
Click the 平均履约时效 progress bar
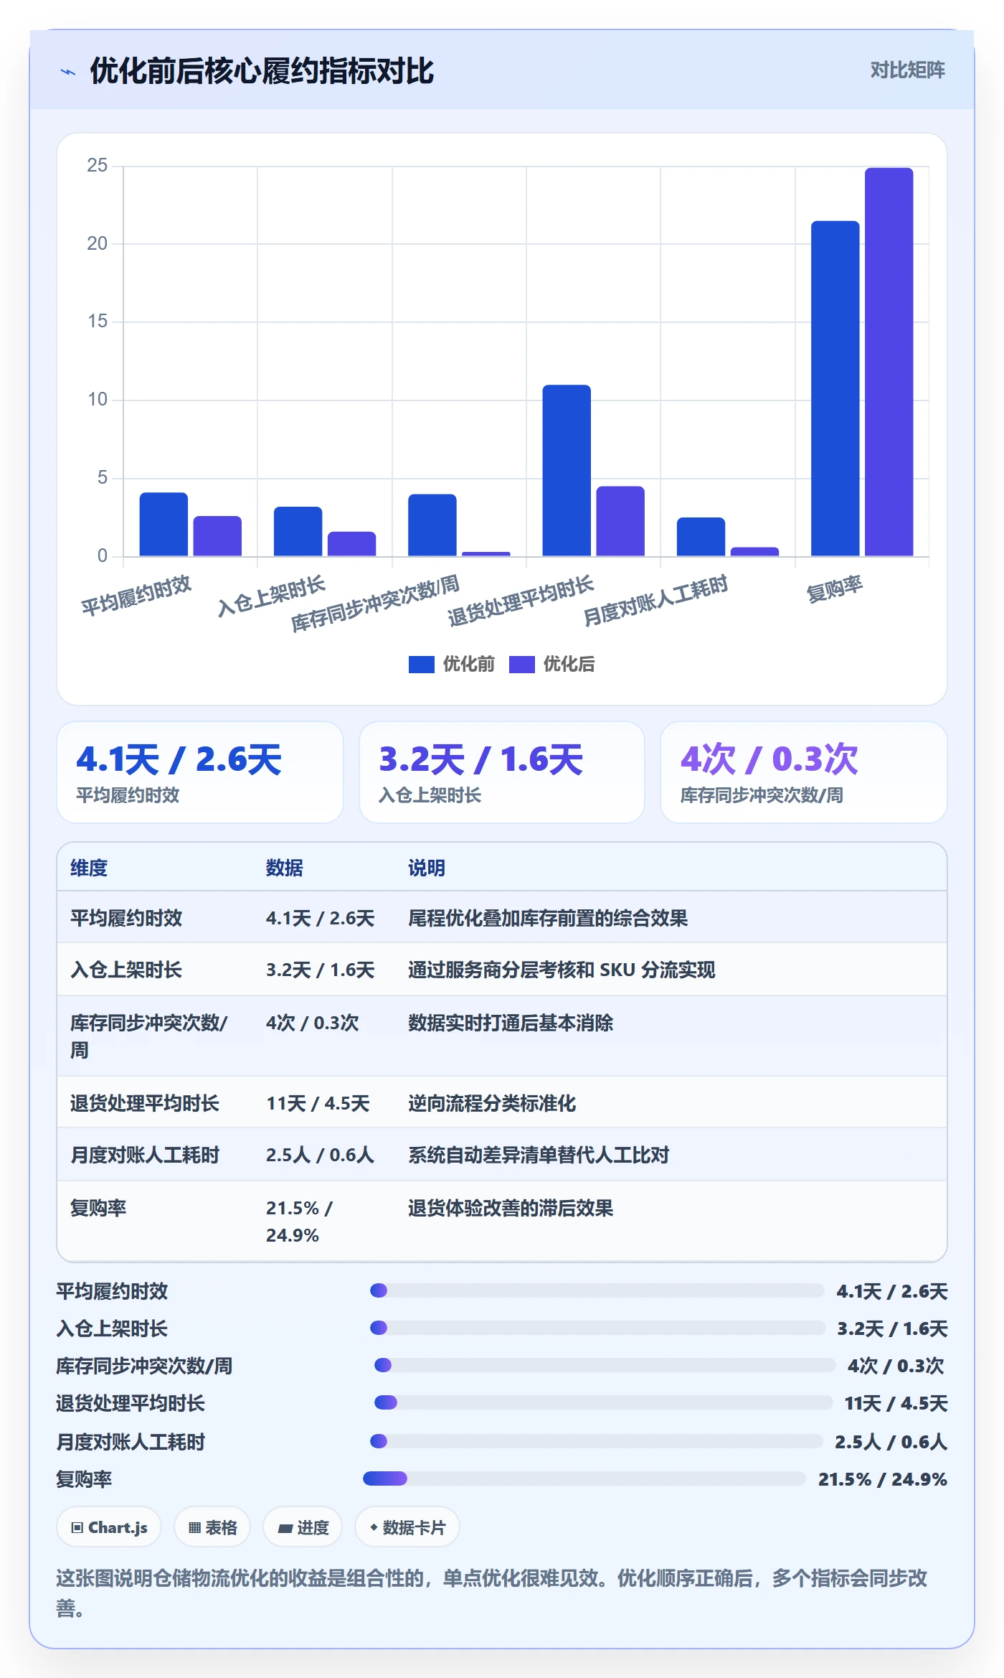pyautogui.click(x=597, y=1290)
